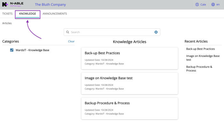This screenshot has width=224, height=123.
Task: Select recent article Back-up Best Practices
Action: (200, 49)
